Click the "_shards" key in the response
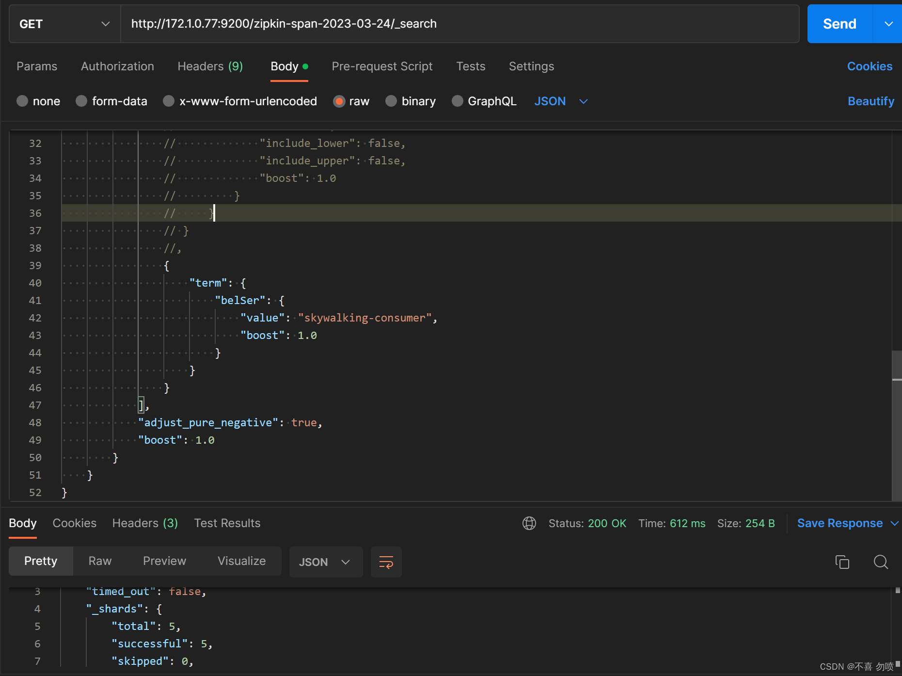The height and width of the screenshot is (676, 902). click(114, 609)
